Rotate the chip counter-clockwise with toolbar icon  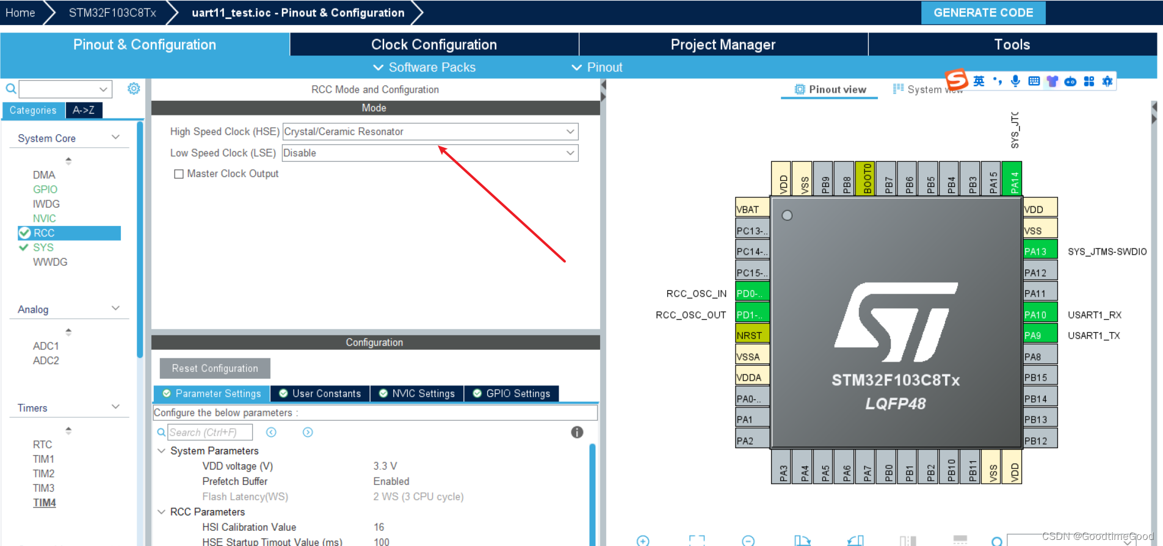[855, 541]
